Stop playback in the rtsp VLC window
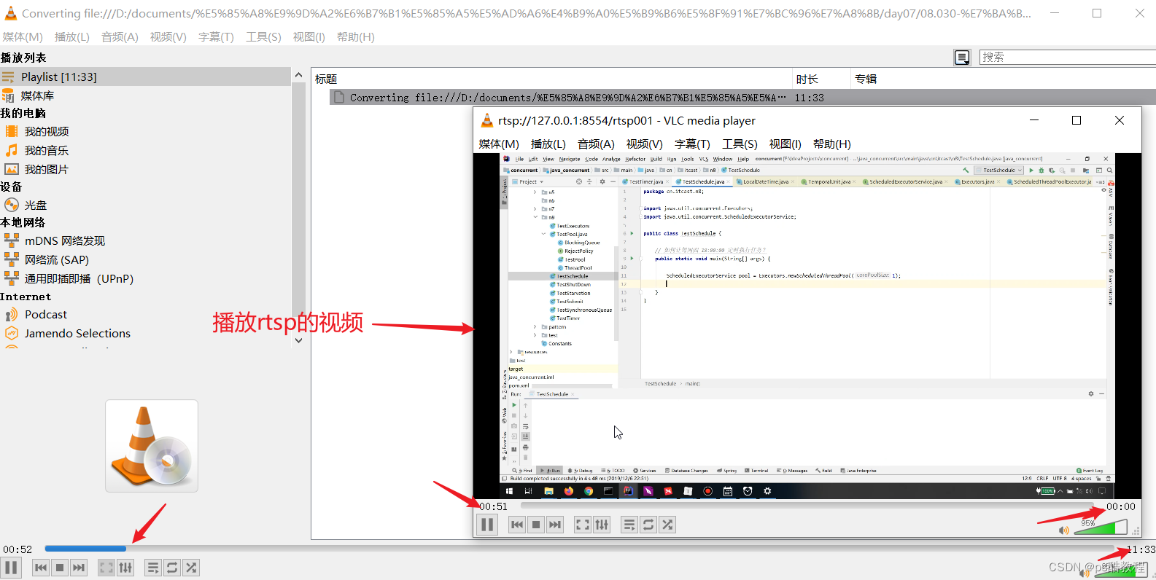1156x580 pixels. (536, 525)
